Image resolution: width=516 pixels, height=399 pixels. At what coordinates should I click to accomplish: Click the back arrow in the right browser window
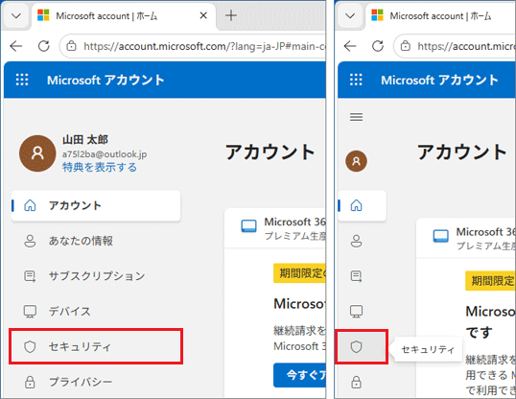tap(350, 46)
